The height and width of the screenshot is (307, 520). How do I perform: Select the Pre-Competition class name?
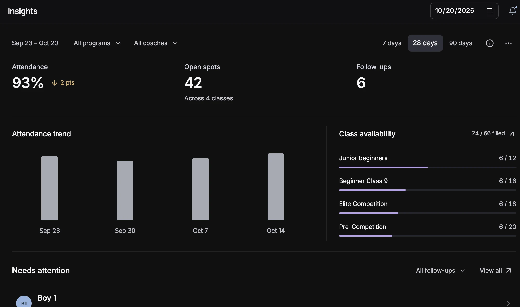pyautogui.click(x=363, y=227)
